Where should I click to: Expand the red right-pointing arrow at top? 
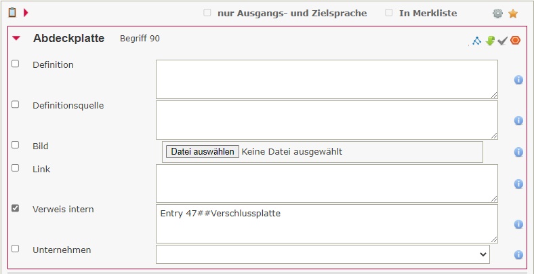(x=26, y=12)
